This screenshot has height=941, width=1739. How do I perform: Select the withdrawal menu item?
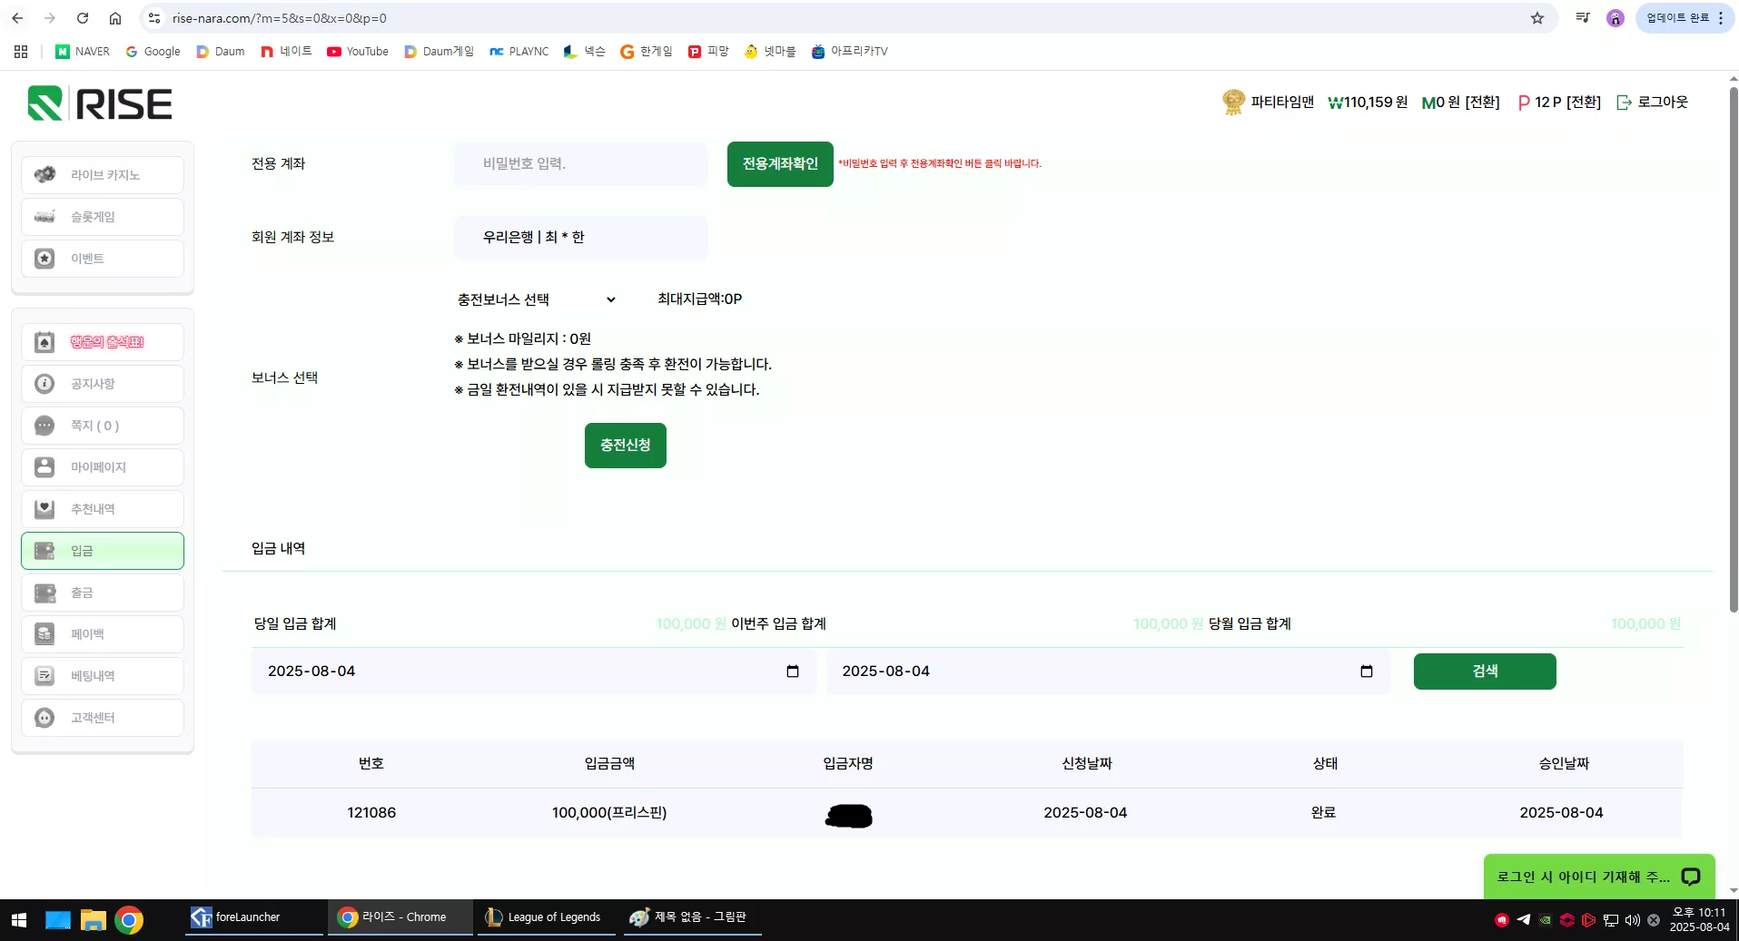(x=103, y=593)
